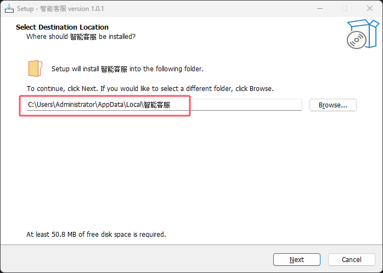Click the "Local" segment in the destination path
383x273 pixels.
pyautogui.click(x=133, y=105)
